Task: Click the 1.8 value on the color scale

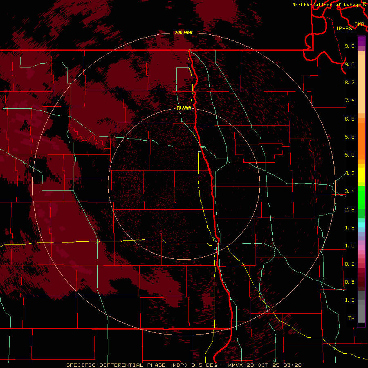Action: [350, 228]
